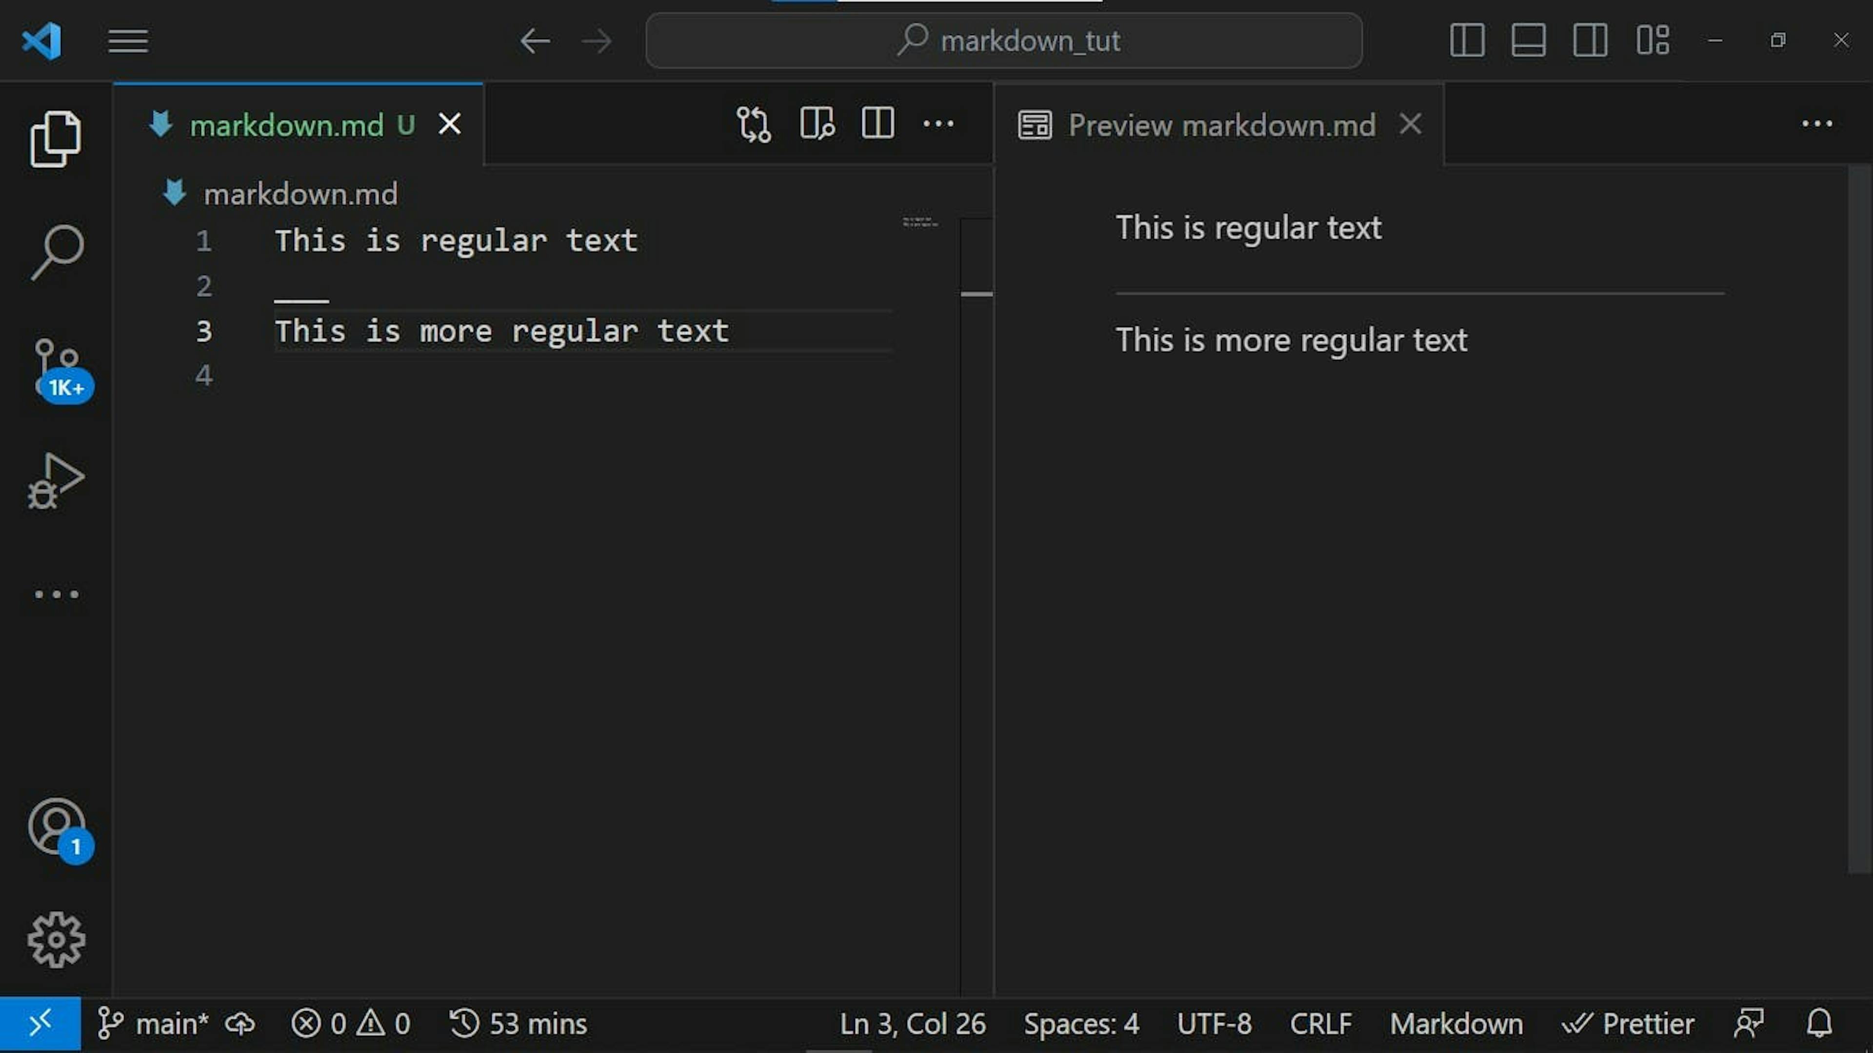Open the hamburger application menu
Screen dimensions: 1873x1053
pos(128,40)
